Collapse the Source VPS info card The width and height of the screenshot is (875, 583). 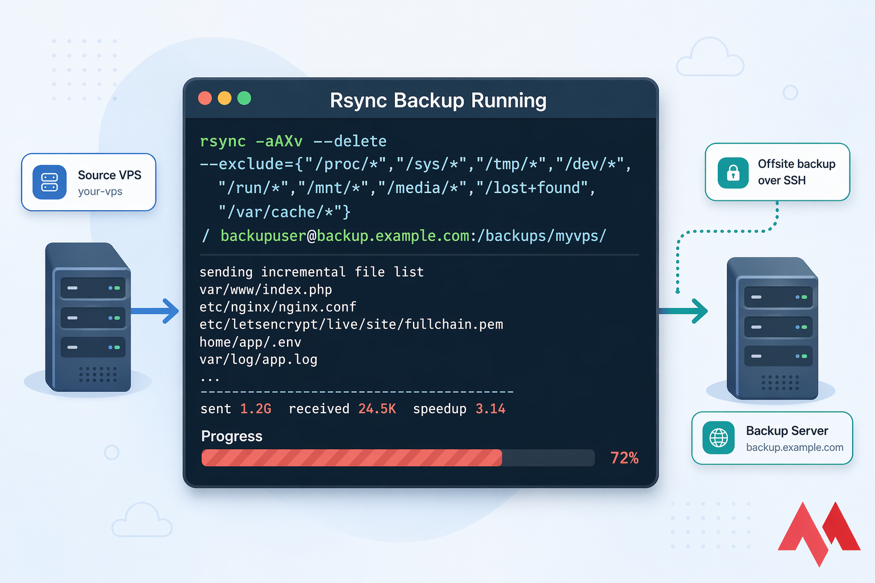(88, 182)
